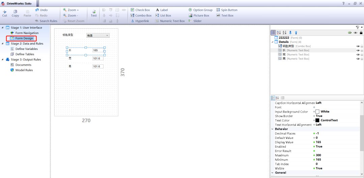
Task: Sort controls A to Z colored icon
Action: click(279, 33)
